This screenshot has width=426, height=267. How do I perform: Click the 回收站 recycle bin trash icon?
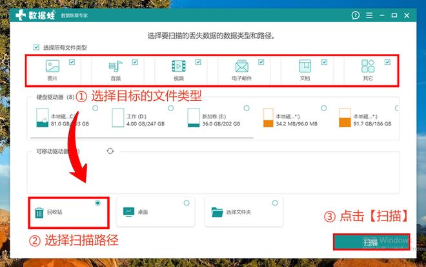(x=39, y=213)
